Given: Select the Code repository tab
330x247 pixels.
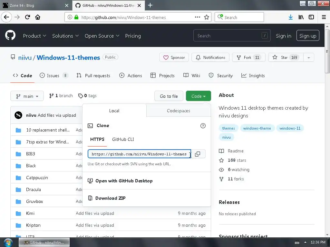Looking at the screenshot, I should [x=22, y=75].
